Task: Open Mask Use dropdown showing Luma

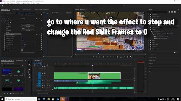Action: (28, 46)
